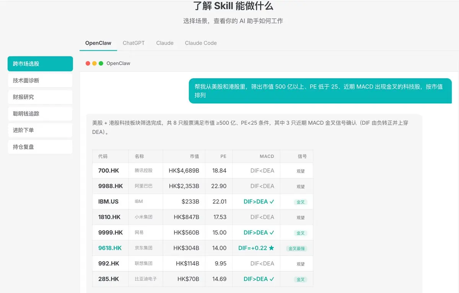Open the 技术面诊断 scenario

point(40,80)
